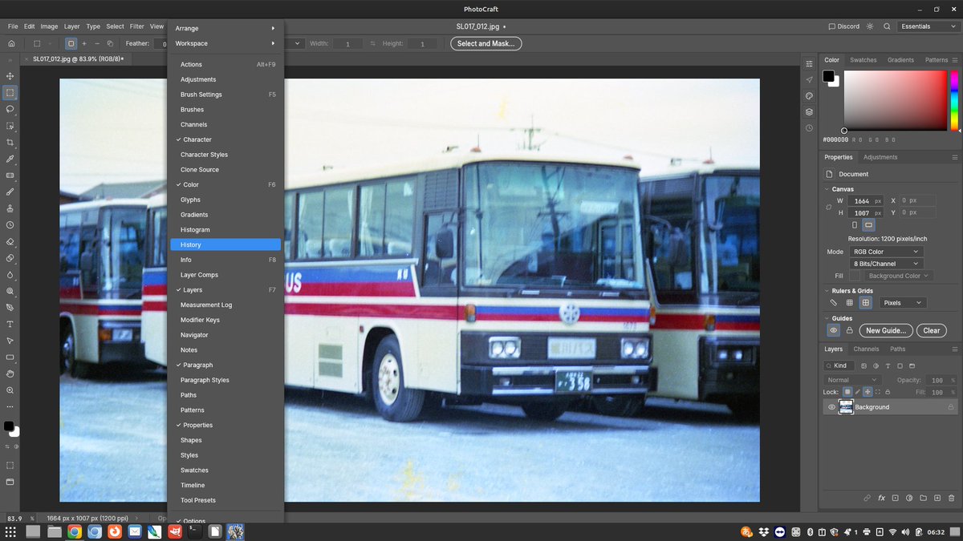963x541 pixels.
Task: Open the Pixels units dropdown
Action: (x=903, y=303)
